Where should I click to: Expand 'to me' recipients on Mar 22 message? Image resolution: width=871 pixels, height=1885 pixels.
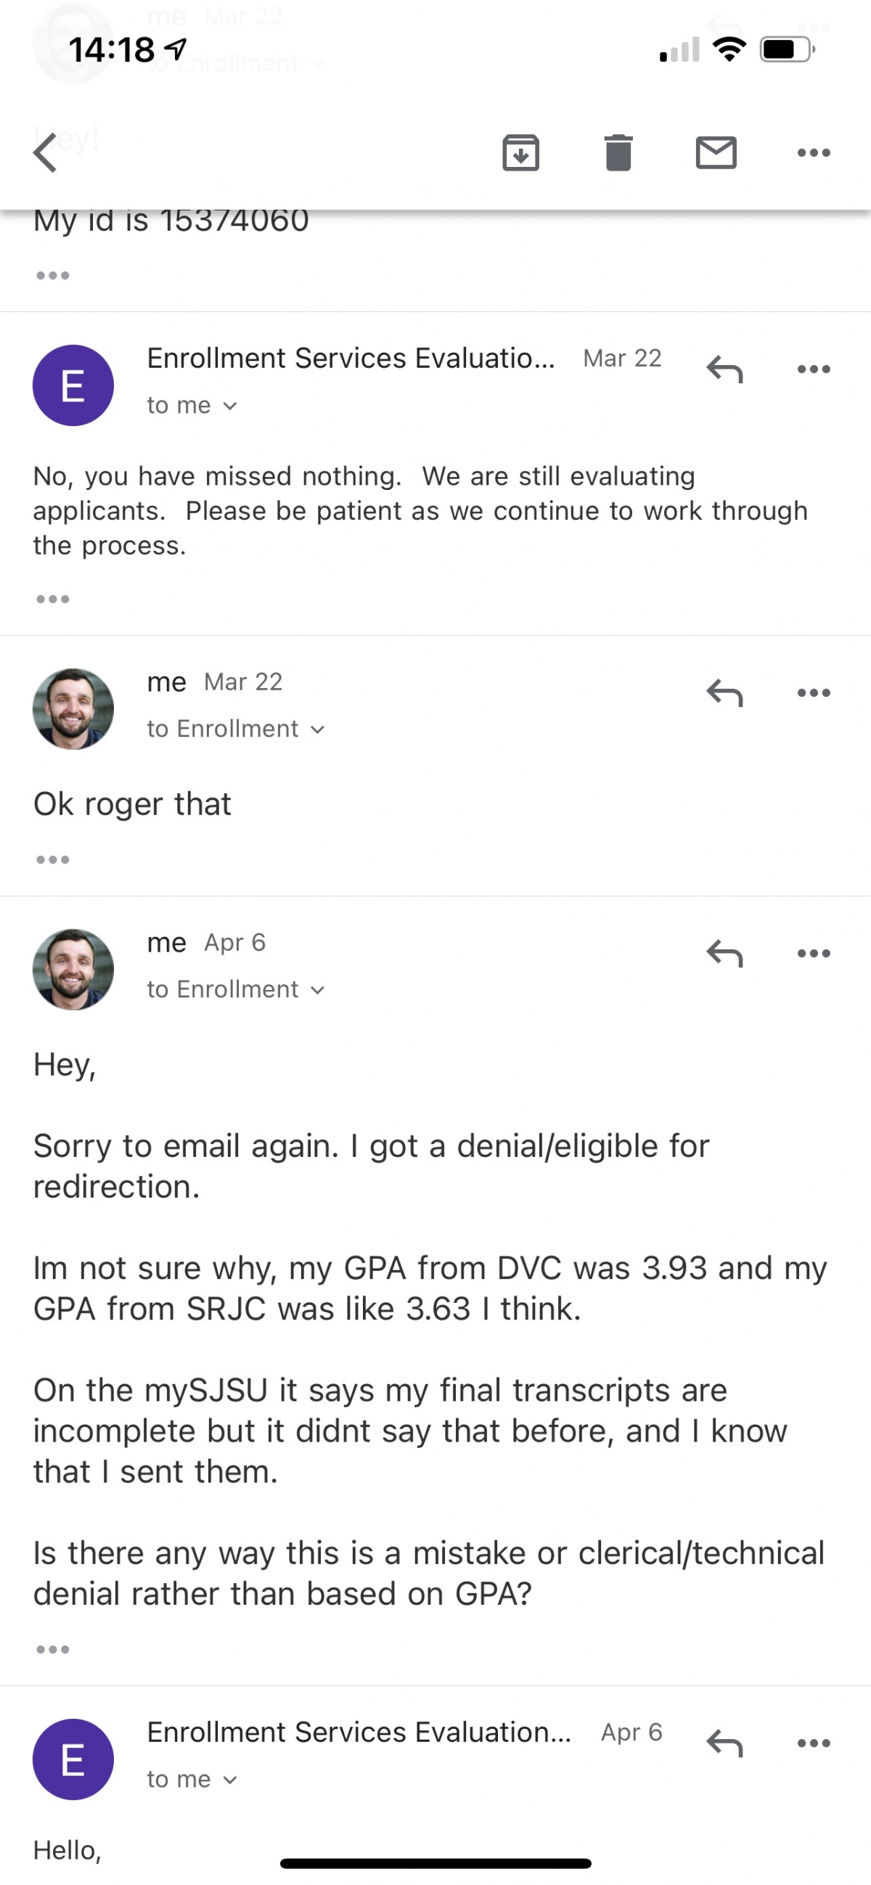click(x=192, y=406)
